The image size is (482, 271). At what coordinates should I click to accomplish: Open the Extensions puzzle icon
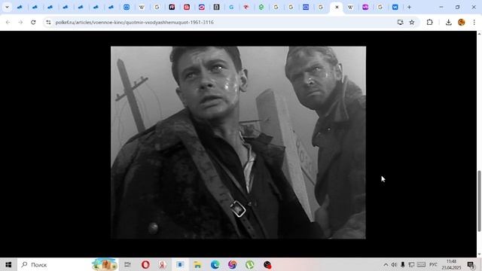429,22
